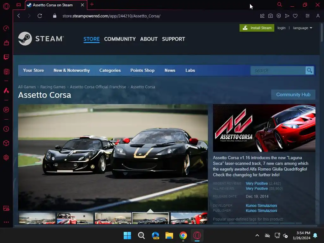Open the Your Store menu

33,71
